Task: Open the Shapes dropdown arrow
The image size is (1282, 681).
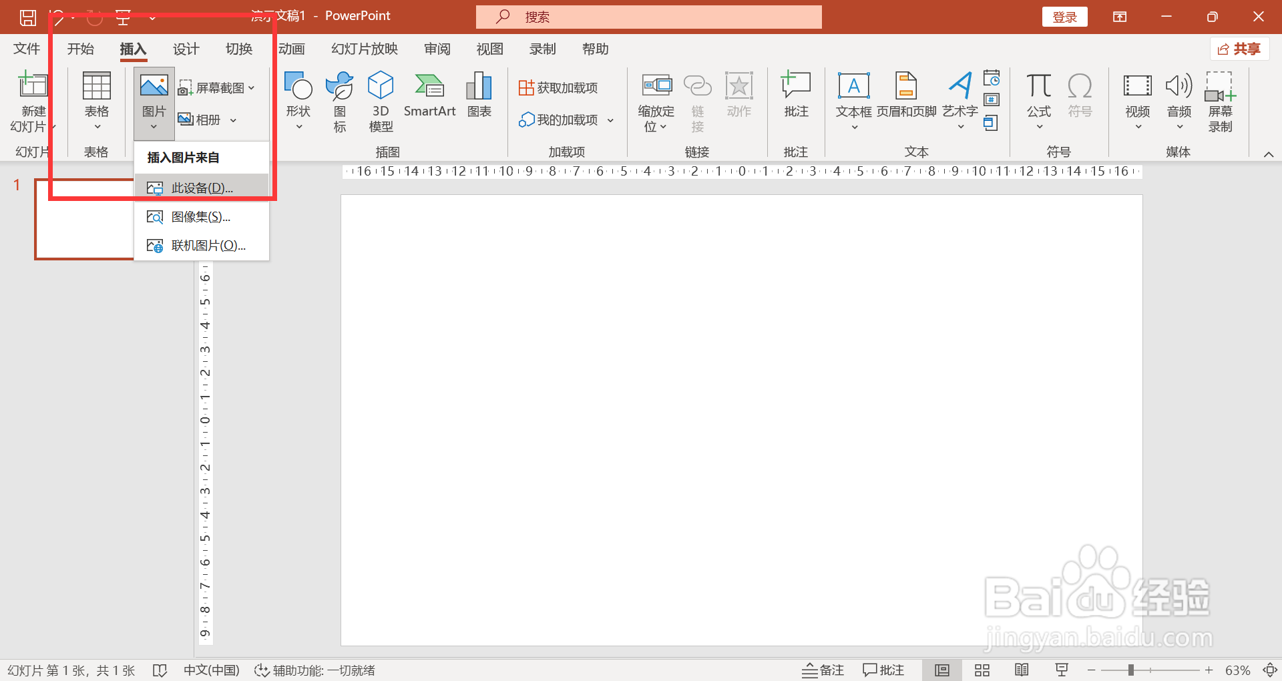Action: (298, 127)
